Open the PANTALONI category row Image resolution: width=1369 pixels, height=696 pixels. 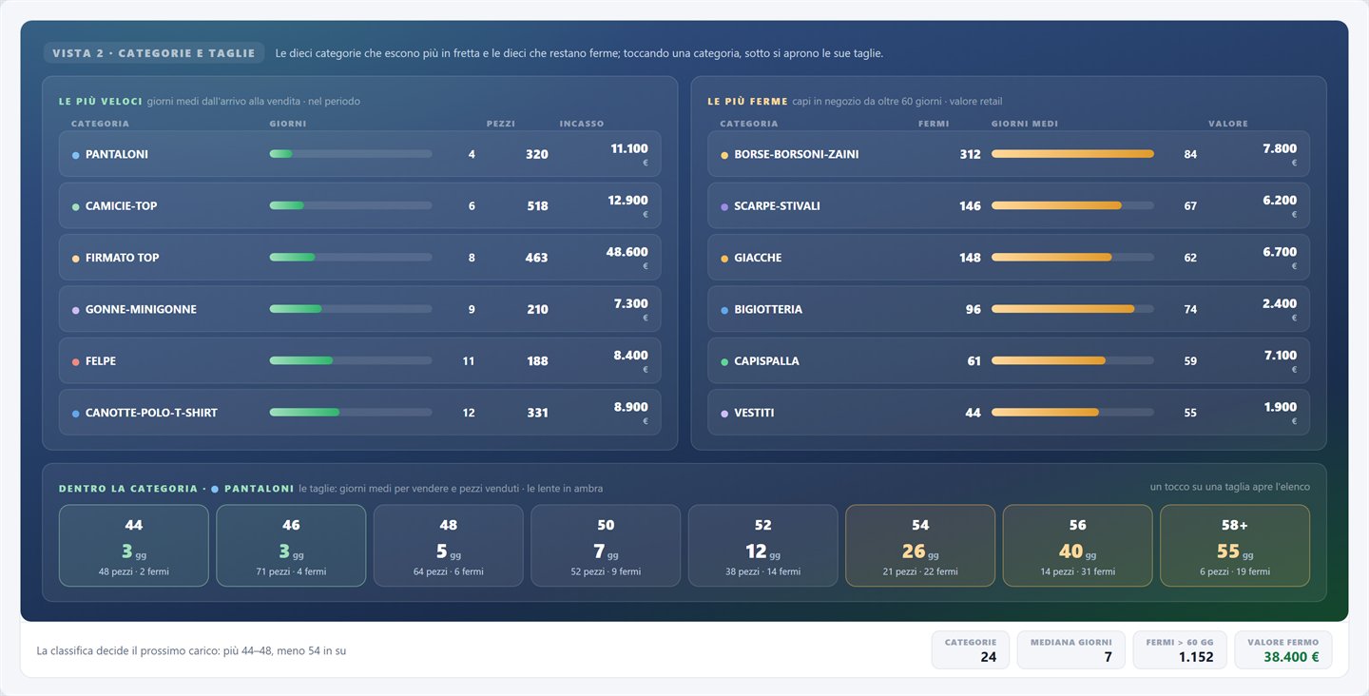click(x=359, y=154)
